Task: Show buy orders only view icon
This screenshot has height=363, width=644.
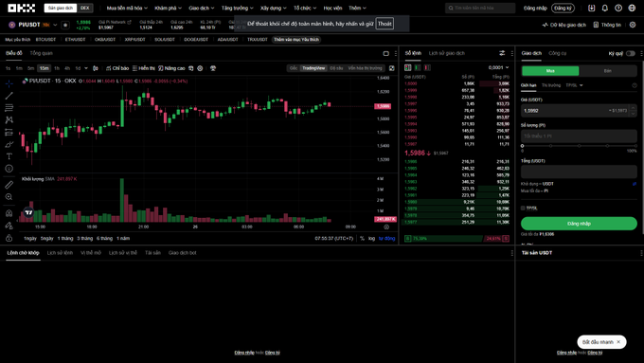Action: coord(418,67)
